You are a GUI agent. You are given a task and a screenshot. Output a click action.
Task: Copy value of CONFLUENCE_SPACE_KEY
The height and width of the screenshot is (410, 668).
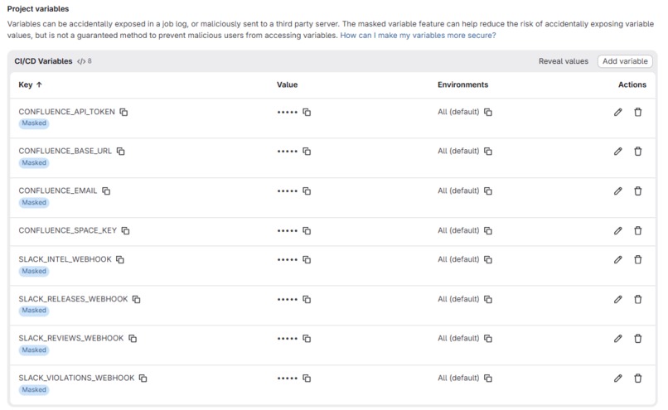tap(307, 230)
